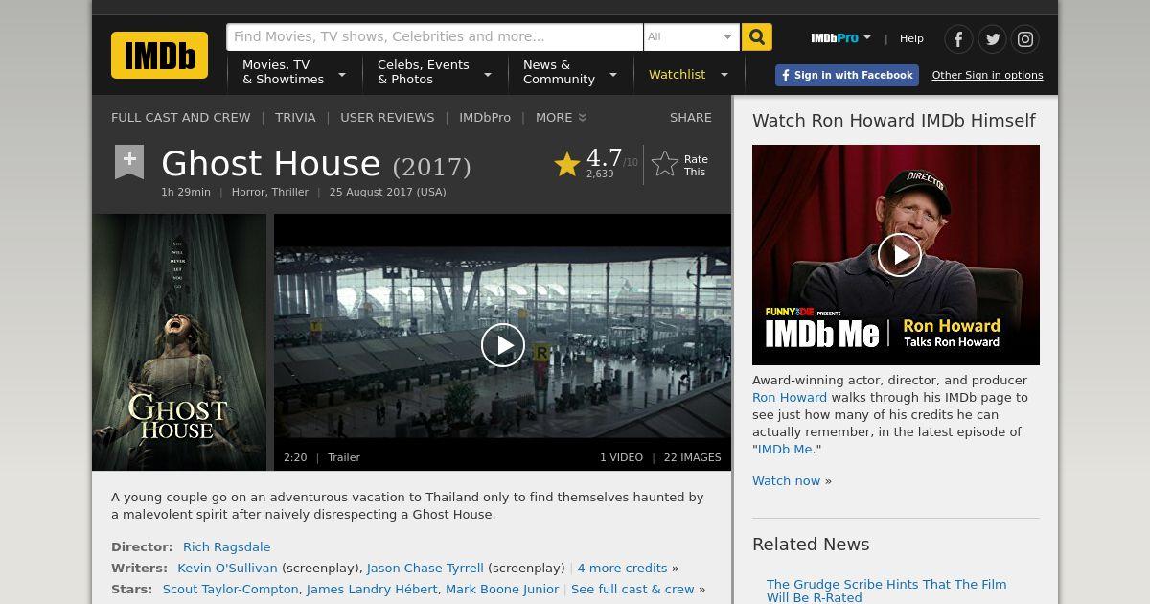Click Sign in with Facebook button
The width and height of the screenshot is (1150, 604).
pyautogui.click(x=847, y=75)
